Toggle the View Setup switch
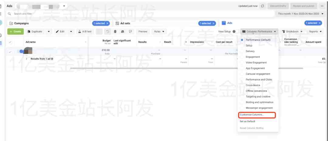Image resolution: width=328 pixels, height=141 pixels. coord(234,32)
